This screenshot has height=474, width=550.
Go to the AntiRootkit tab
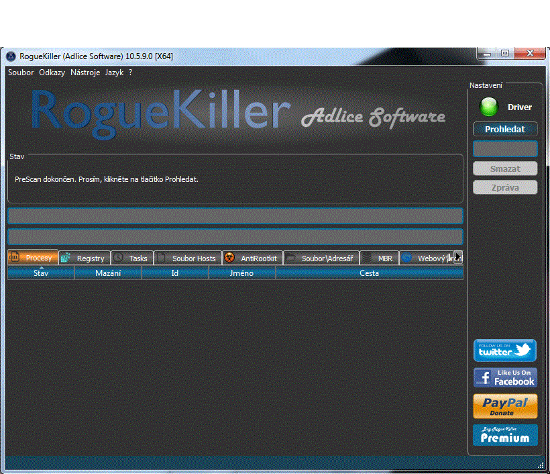pos(253,258)
